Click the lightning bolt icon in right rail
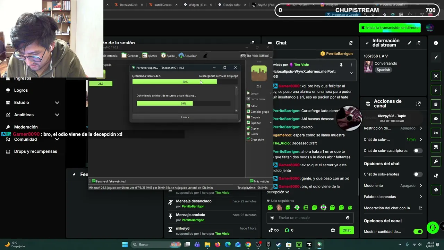 pyautogui.click(x=436, y=90)
